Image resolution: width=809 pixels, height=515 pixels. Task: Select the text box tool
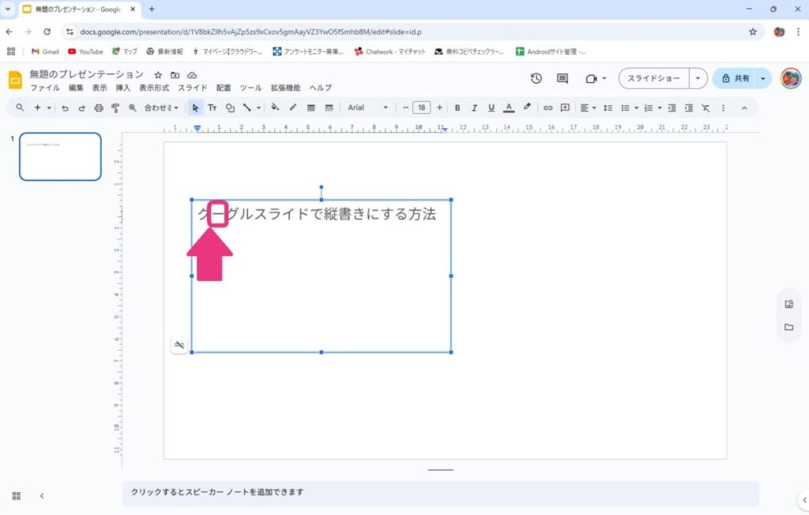212,108
